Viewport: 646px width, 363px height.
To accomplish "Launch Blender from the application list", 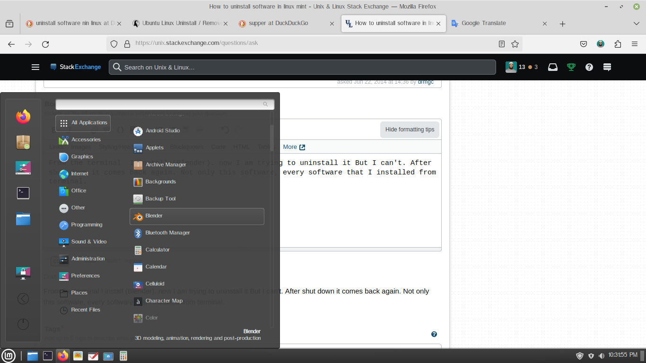I will (197, 216).
